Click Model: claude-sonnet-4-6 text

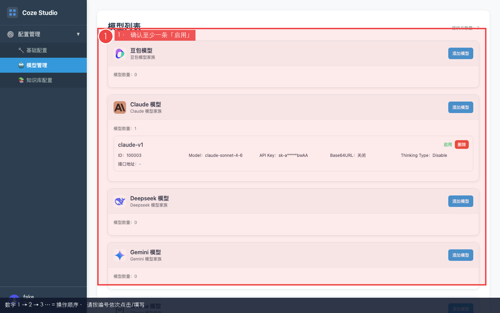(x=216, y=155)
